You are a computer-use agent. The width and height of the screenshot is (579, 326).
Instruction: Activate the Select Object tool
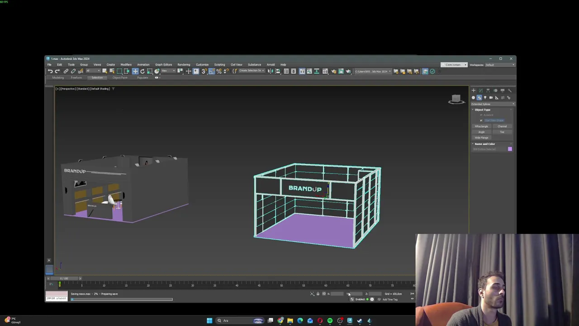click(x=104, y=71)
